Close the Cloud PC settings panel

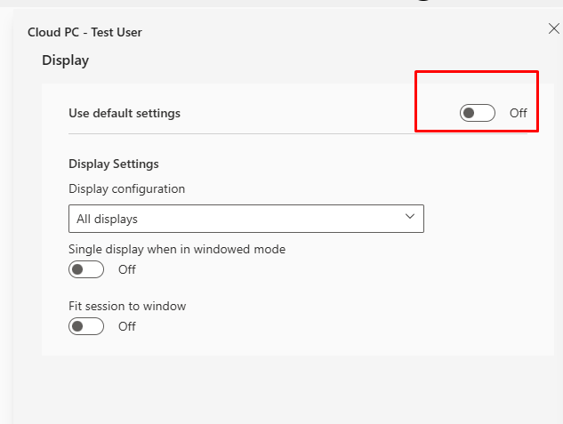(x=553, y=29)
